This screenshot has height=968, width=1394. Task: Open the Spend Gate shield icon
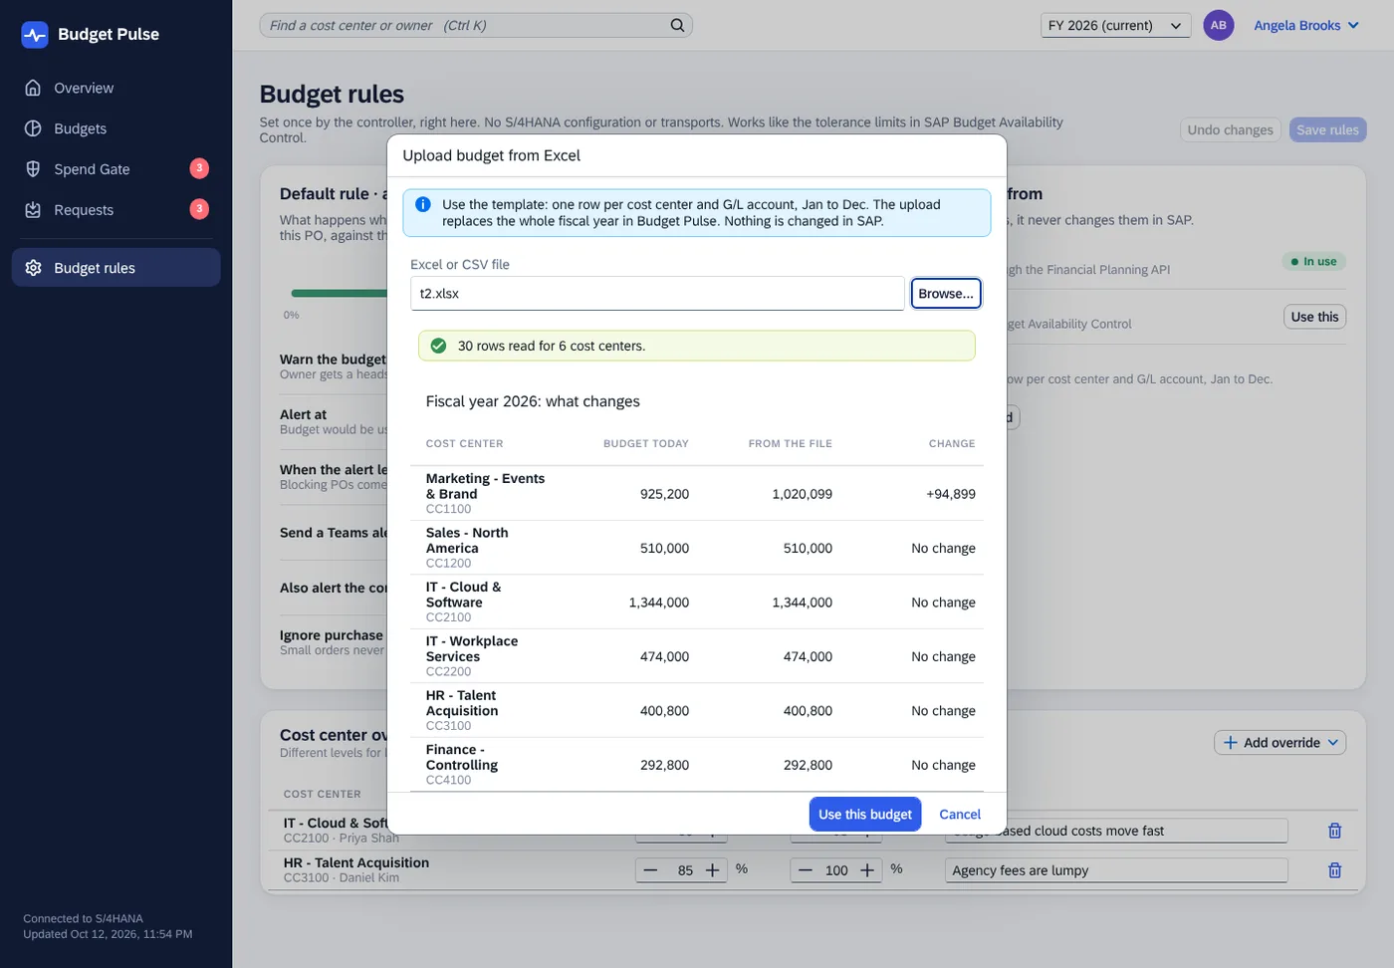point(33,169)
